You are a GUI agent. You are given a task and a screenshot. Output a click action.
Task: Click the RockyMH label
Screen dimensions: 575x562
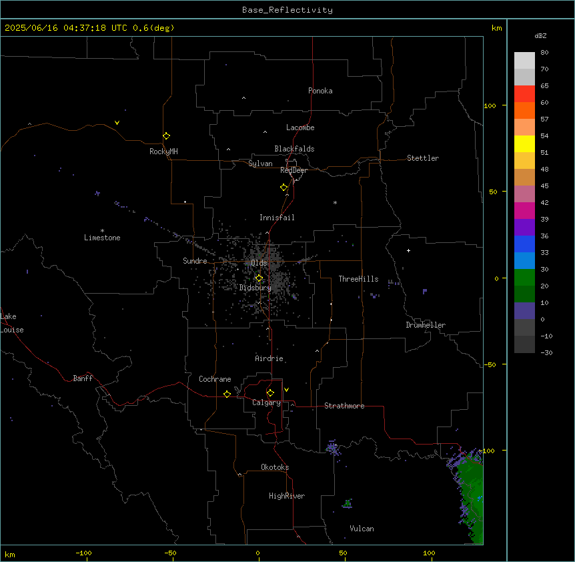163,152
